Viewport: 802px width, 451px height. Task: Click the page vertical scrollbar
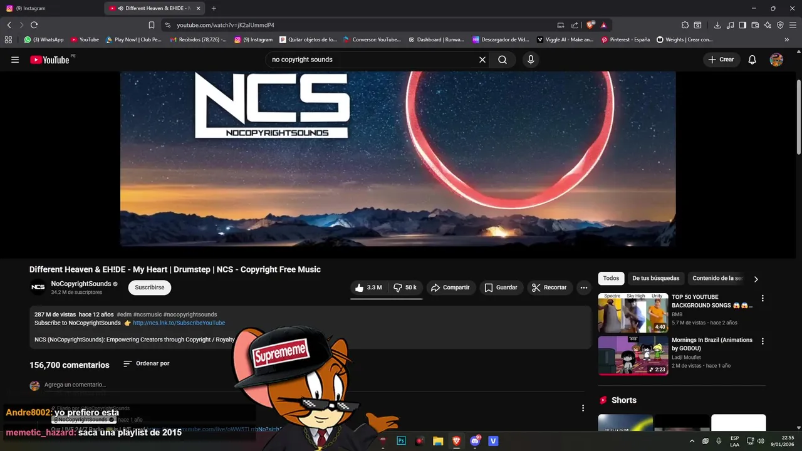tap(799, 118)
